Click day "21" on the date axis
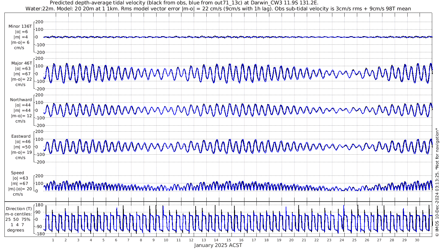The height and width of the screenshot is (252, 441). (x=304, y=240)
